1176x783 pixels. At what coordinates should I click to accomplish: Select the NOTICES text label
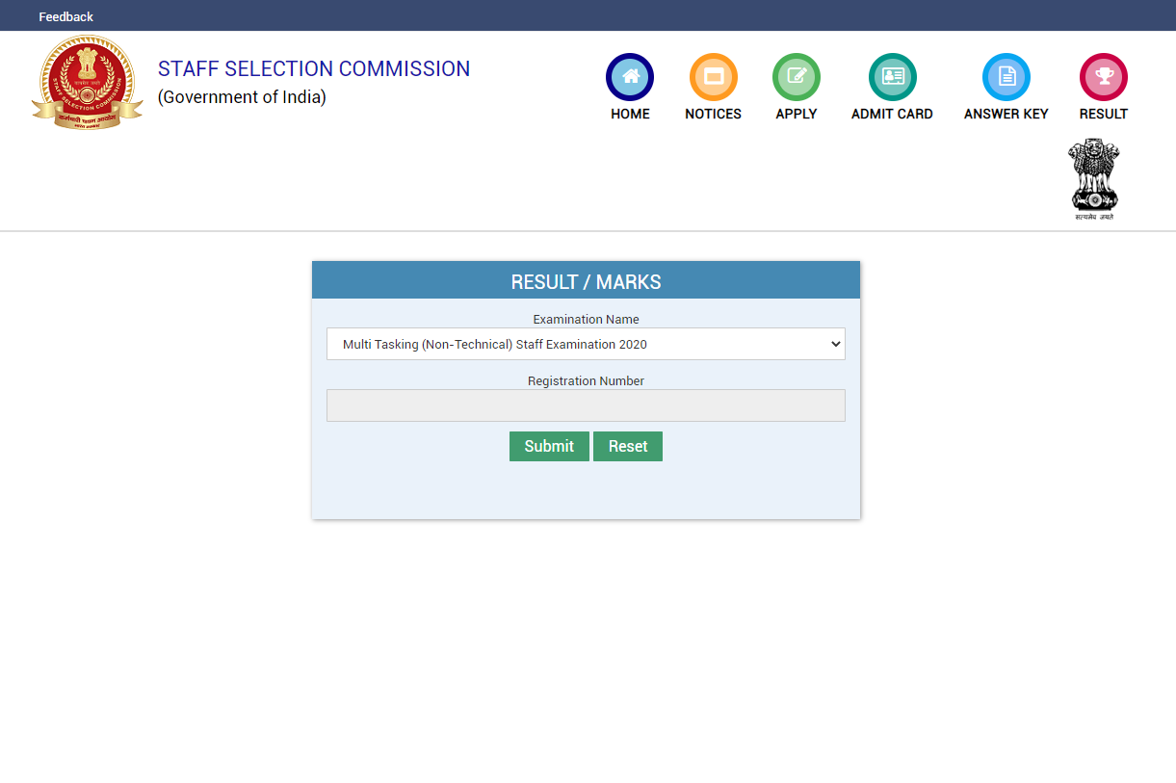tap(714, 114)
